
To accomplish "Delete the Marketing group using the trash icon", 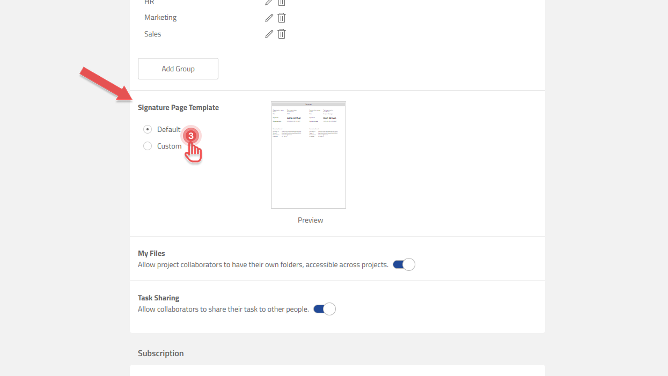I will pyautogui.click(x=282, y=18).
